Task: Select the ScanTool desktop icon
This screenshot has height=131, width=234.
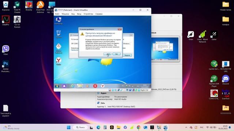Action: coord(226,95)
